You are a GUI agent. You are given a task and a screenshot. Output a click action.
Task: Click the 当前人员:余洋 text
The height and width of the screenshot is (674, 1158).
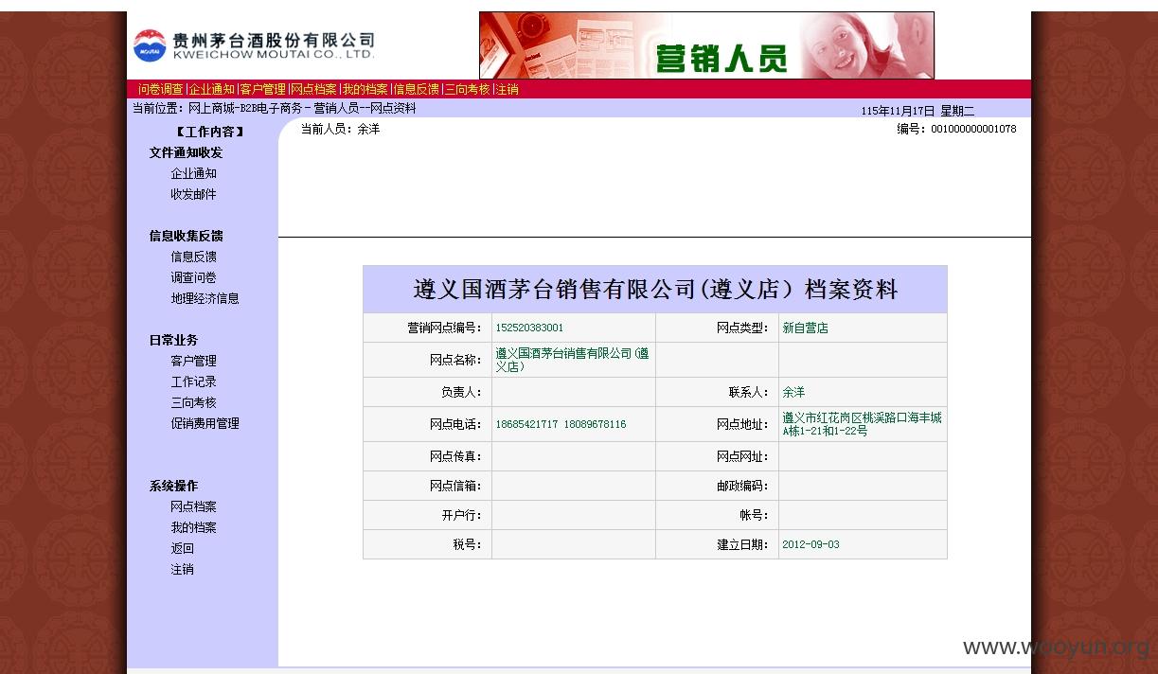coord(340,129)
